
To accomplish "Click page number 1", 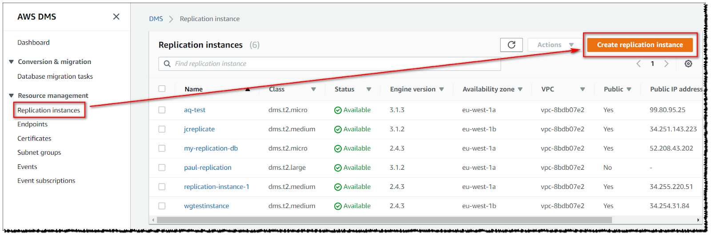I will [652, 64].
